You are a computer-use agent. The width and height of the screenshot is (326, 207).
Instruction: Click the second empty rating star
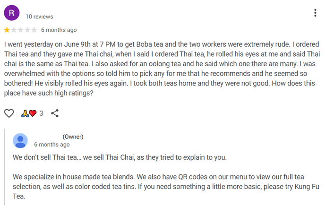pos(14,30)
